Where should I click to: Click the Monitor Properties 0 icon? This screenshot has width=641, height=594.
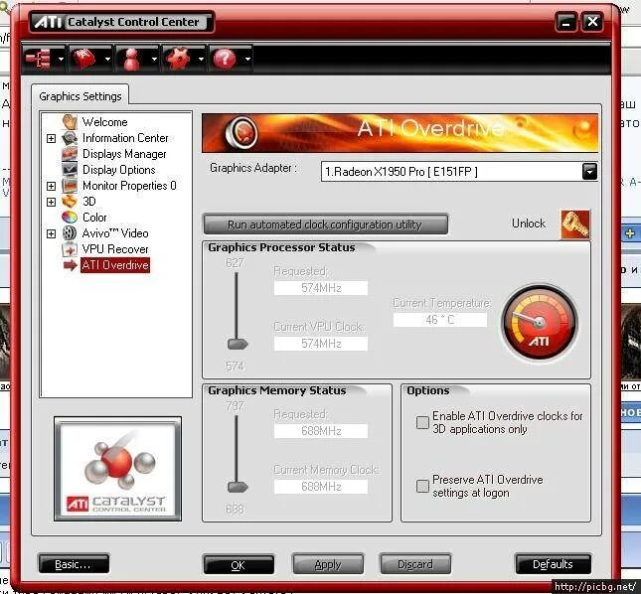pyautogui.click(x=70, y=186)
